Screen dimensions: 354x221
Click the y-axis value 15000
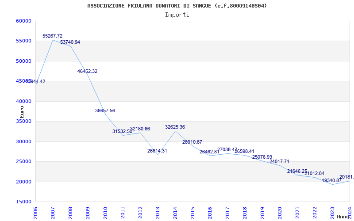(x=24, y=202)
